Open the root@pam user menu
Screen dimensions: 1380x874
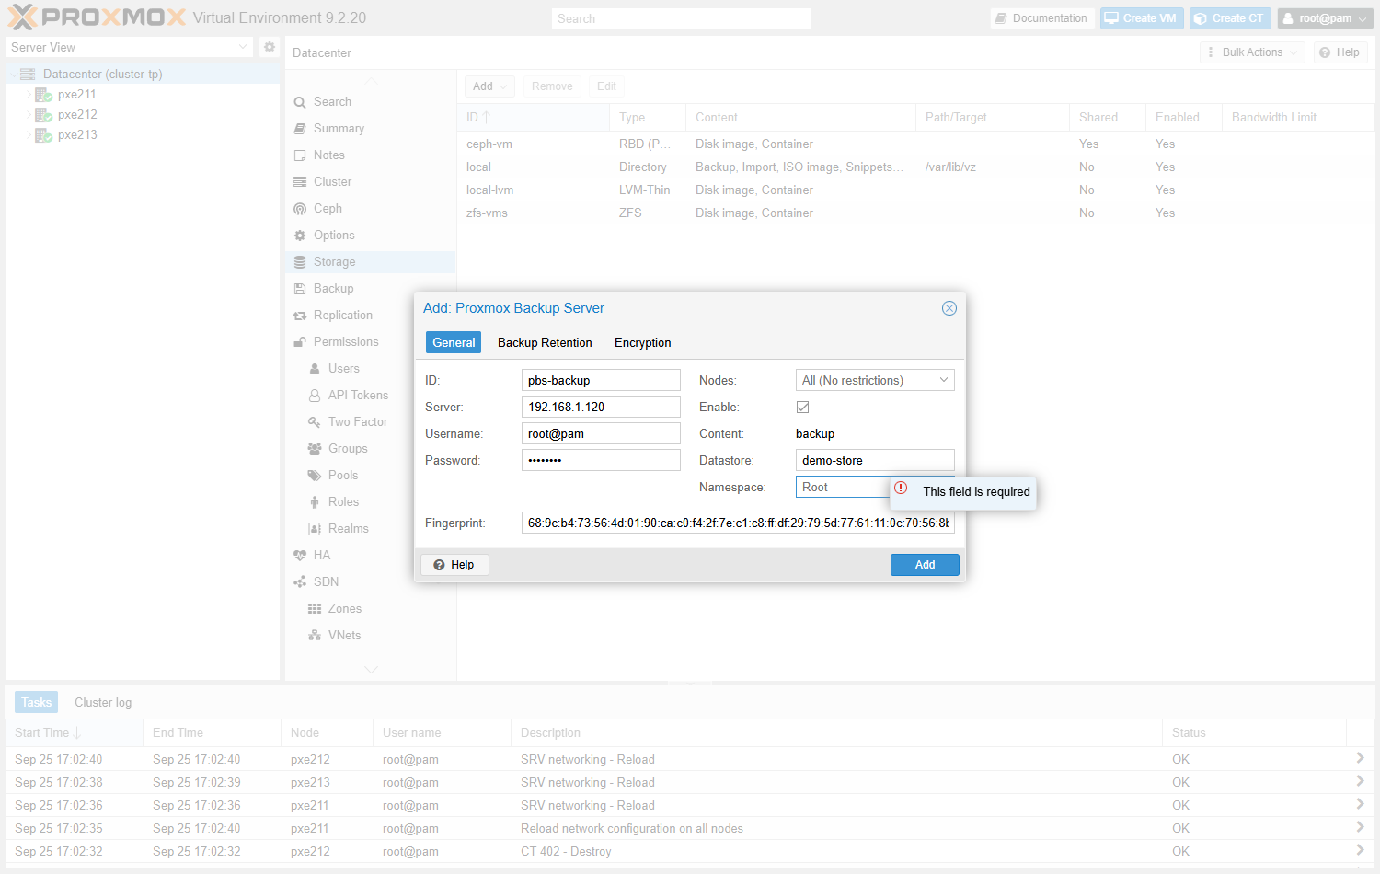point(1325,18)
